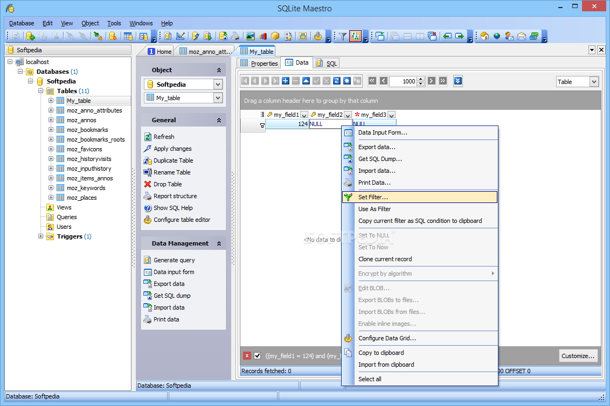This screenshot has width=610, height=406.
Task: Choose Export data... from the context menu
Action: (x=420, y=147)
